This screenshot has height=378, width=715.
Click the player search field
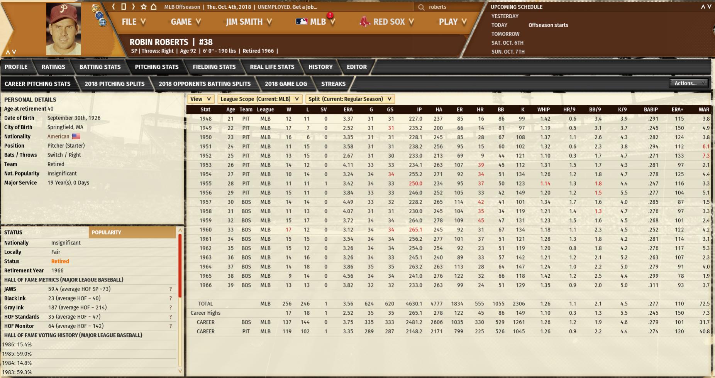tap(450, 7)
